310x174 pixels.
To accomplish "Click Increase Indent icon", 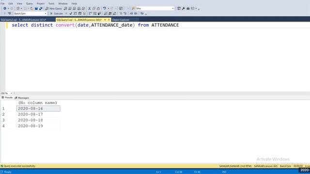I will click(x=136, y=14).
